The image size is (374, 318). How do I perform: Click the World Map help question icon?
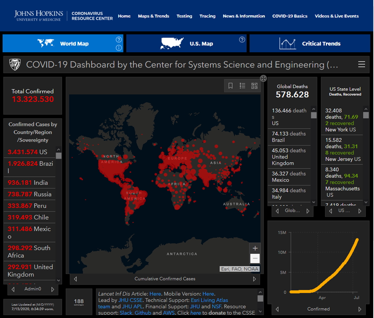[x=119, y=39]
